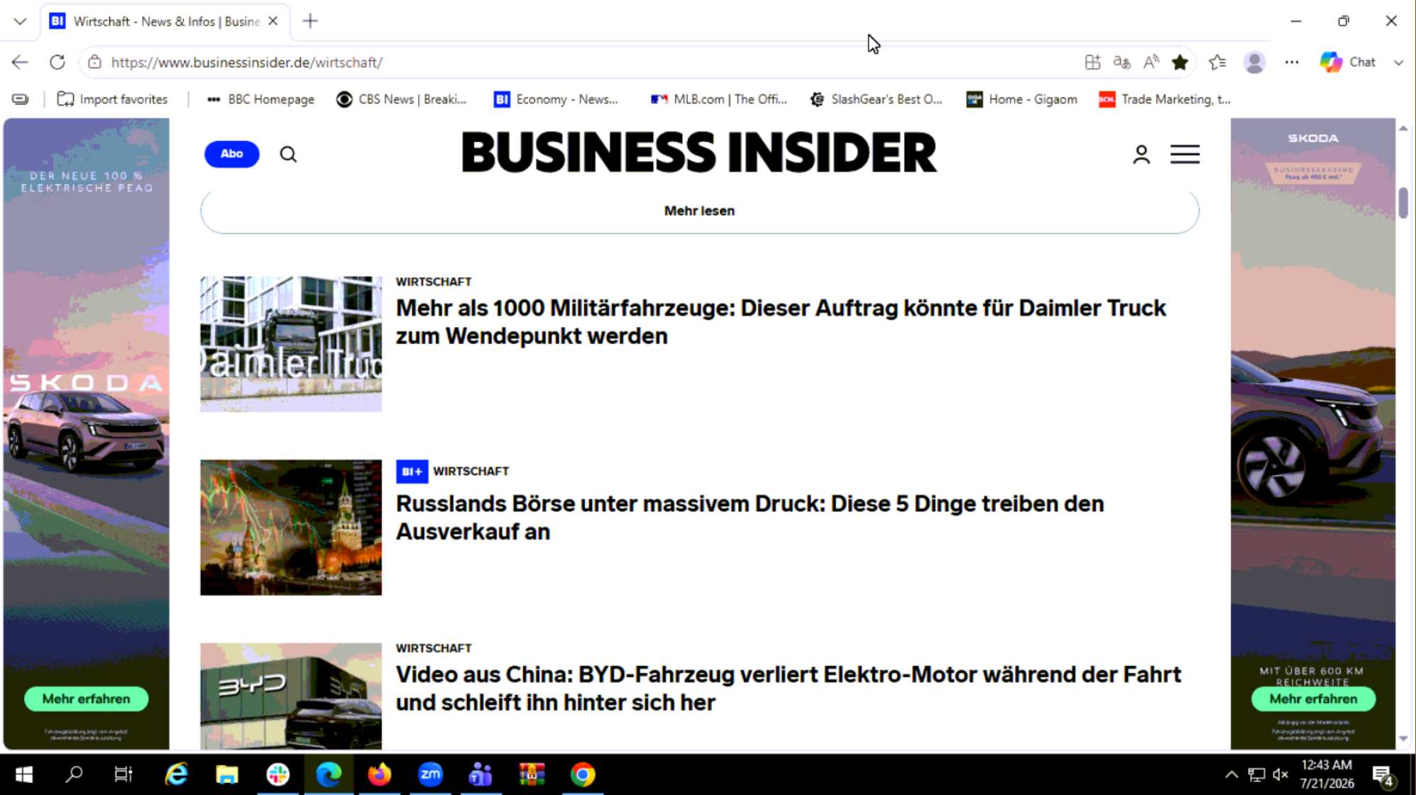Open Firefox from the taskbar
The image size is (1416, 795).
(x=380, y=774)
